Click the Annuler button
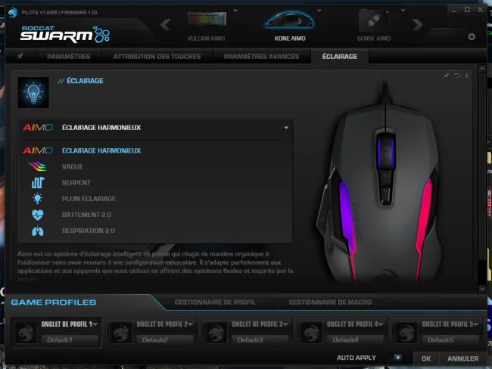Viewport: 492px width, 369px height. coord(462,358)
